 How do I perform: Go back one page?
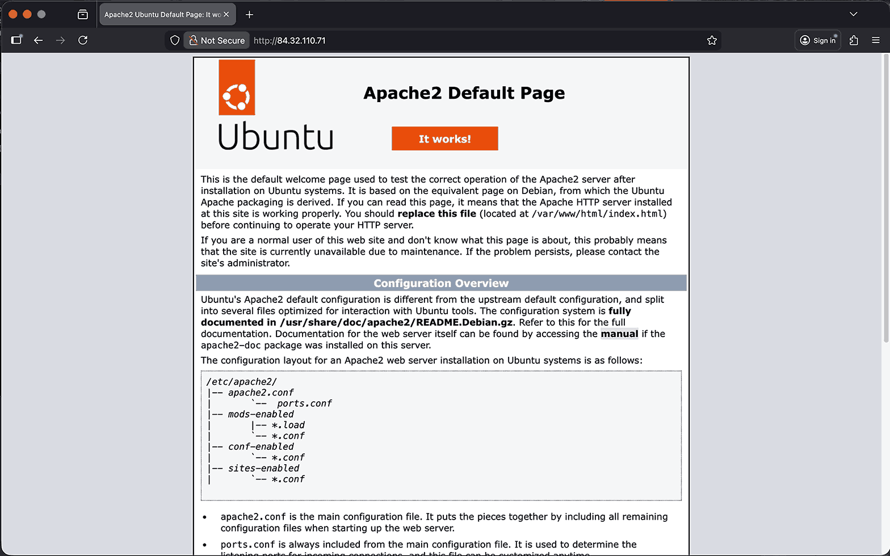click(39, 40)
